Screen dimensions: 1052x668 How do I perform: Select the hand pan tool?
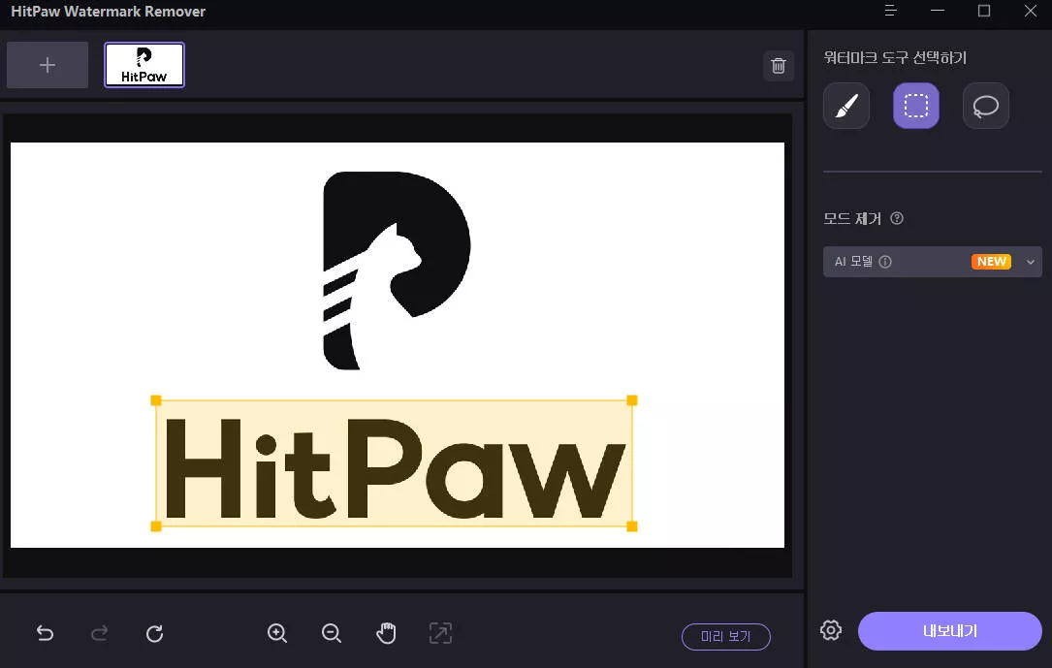point(386,633)
